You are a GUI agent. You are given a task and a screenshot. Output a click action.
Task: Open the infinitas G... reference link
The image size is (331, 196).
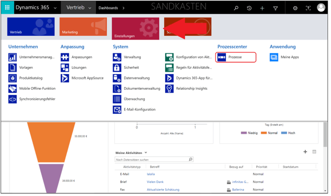240,182
